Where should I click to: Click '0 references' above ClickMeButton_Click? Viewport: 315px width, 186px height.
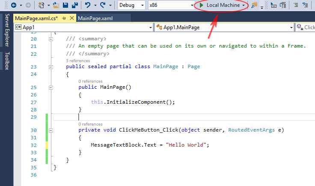90,124
